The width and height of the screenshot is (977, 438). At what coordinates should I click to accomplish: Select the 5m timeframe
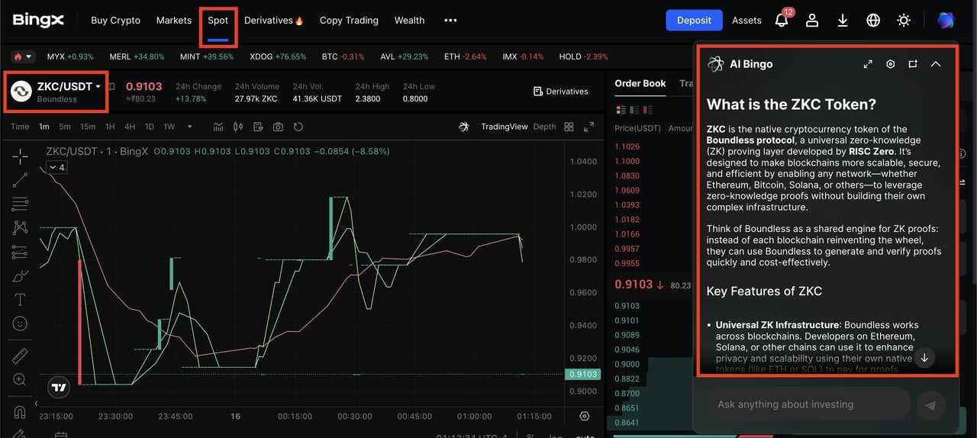(x=65, y=127)
